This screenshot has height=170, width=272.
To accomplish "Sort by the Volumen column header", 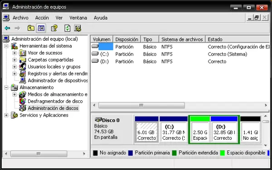I will [102, 39].
